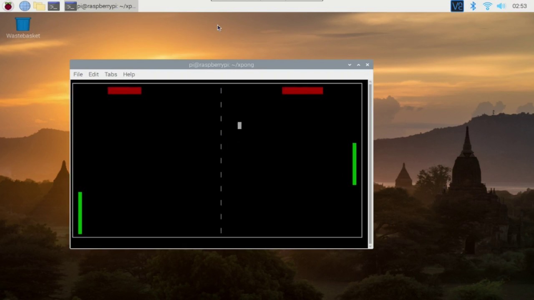This screenshot has width=534, height=300.
Task: Click the terminal title bar pi@raspberrypi: ~/xpong
Action: pos(221,65)
